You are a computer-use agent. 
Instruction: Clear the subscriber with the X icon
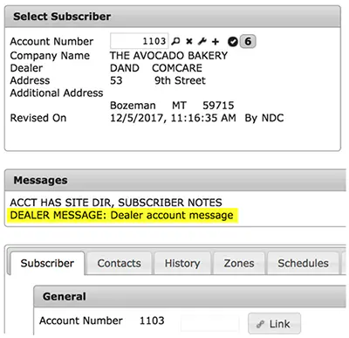click(189, 41)
